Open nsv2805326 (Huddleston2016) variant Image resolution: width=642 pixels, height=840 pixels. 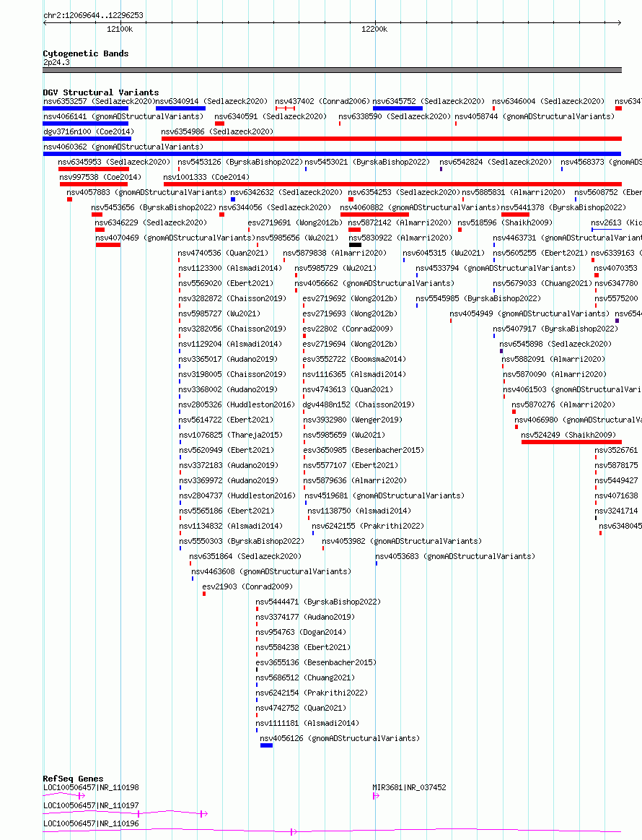click(237, 404)
